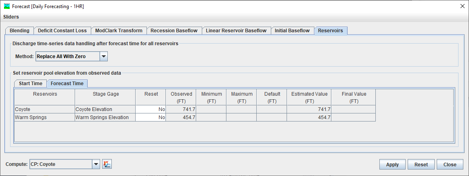This screenshot has width=469, height=176.
Task: Click the Final Value (FT) column header
Action: click(354, 97)
